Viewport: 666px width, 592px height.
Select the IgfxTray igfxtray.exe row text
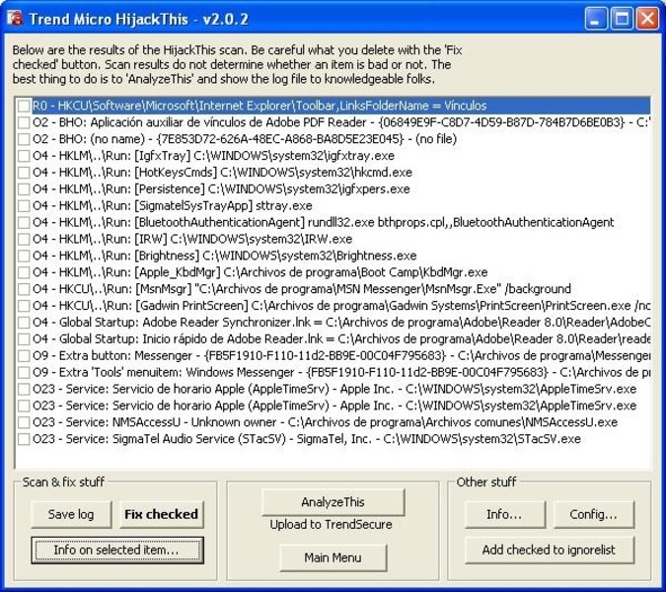tap(214, 156)
